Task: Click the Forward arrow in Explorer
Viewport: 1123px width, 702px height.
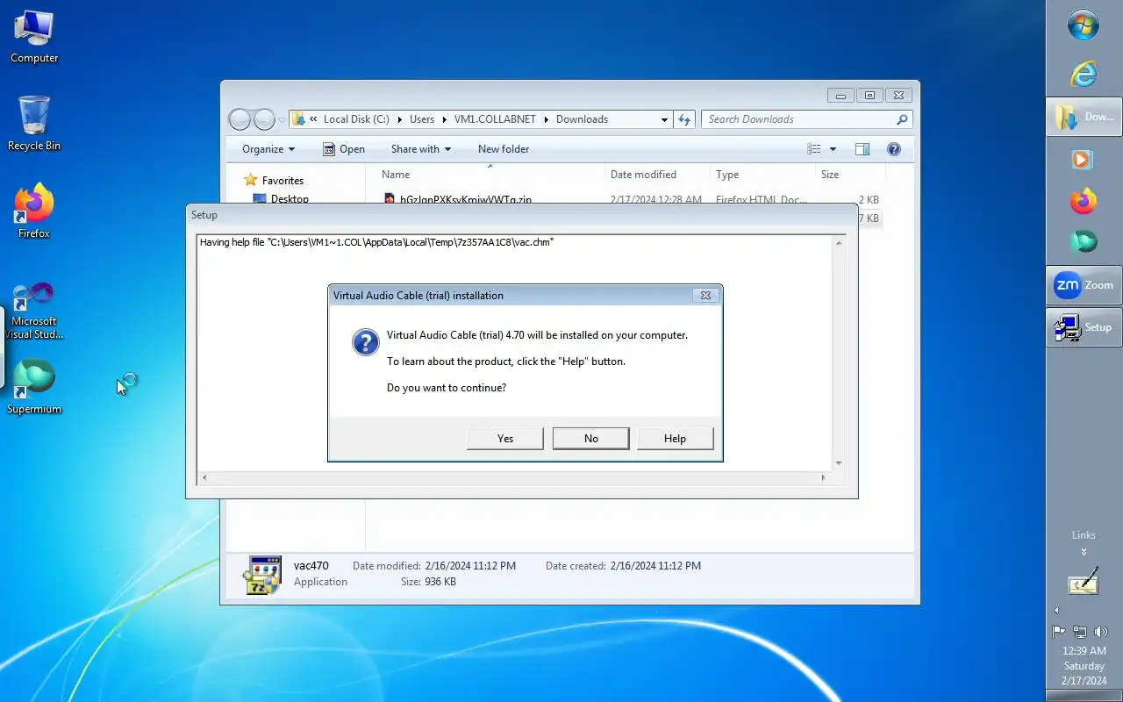Action: pyautogui.click(x=264, y=119)
